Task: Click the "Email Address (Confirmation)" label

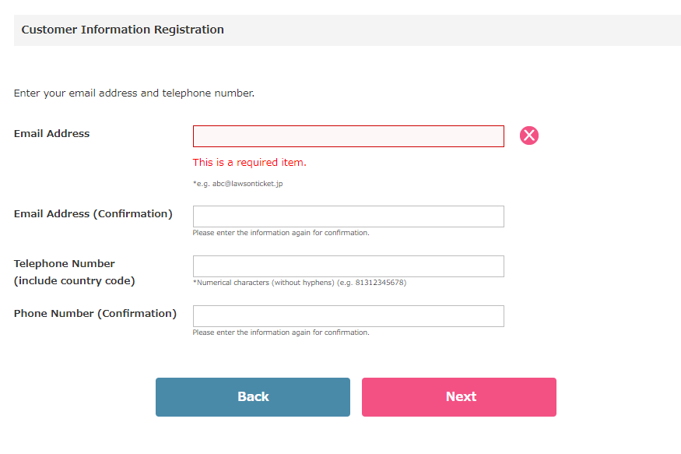Action: tap(93, 213)
